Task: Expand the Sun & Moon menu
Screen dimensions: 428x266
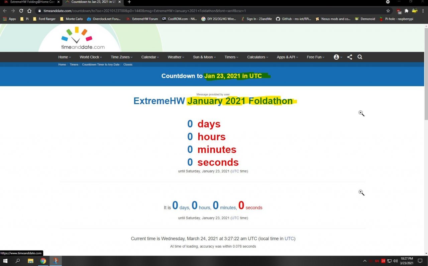Action: click(x=204, y=57)
